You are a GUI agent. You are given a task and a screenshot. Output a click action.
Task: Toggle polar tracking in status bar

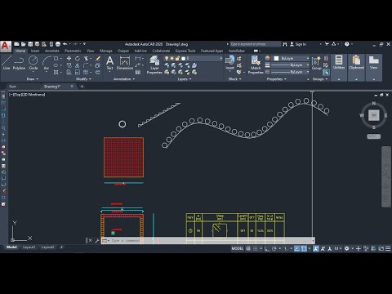tap(274, 248)
